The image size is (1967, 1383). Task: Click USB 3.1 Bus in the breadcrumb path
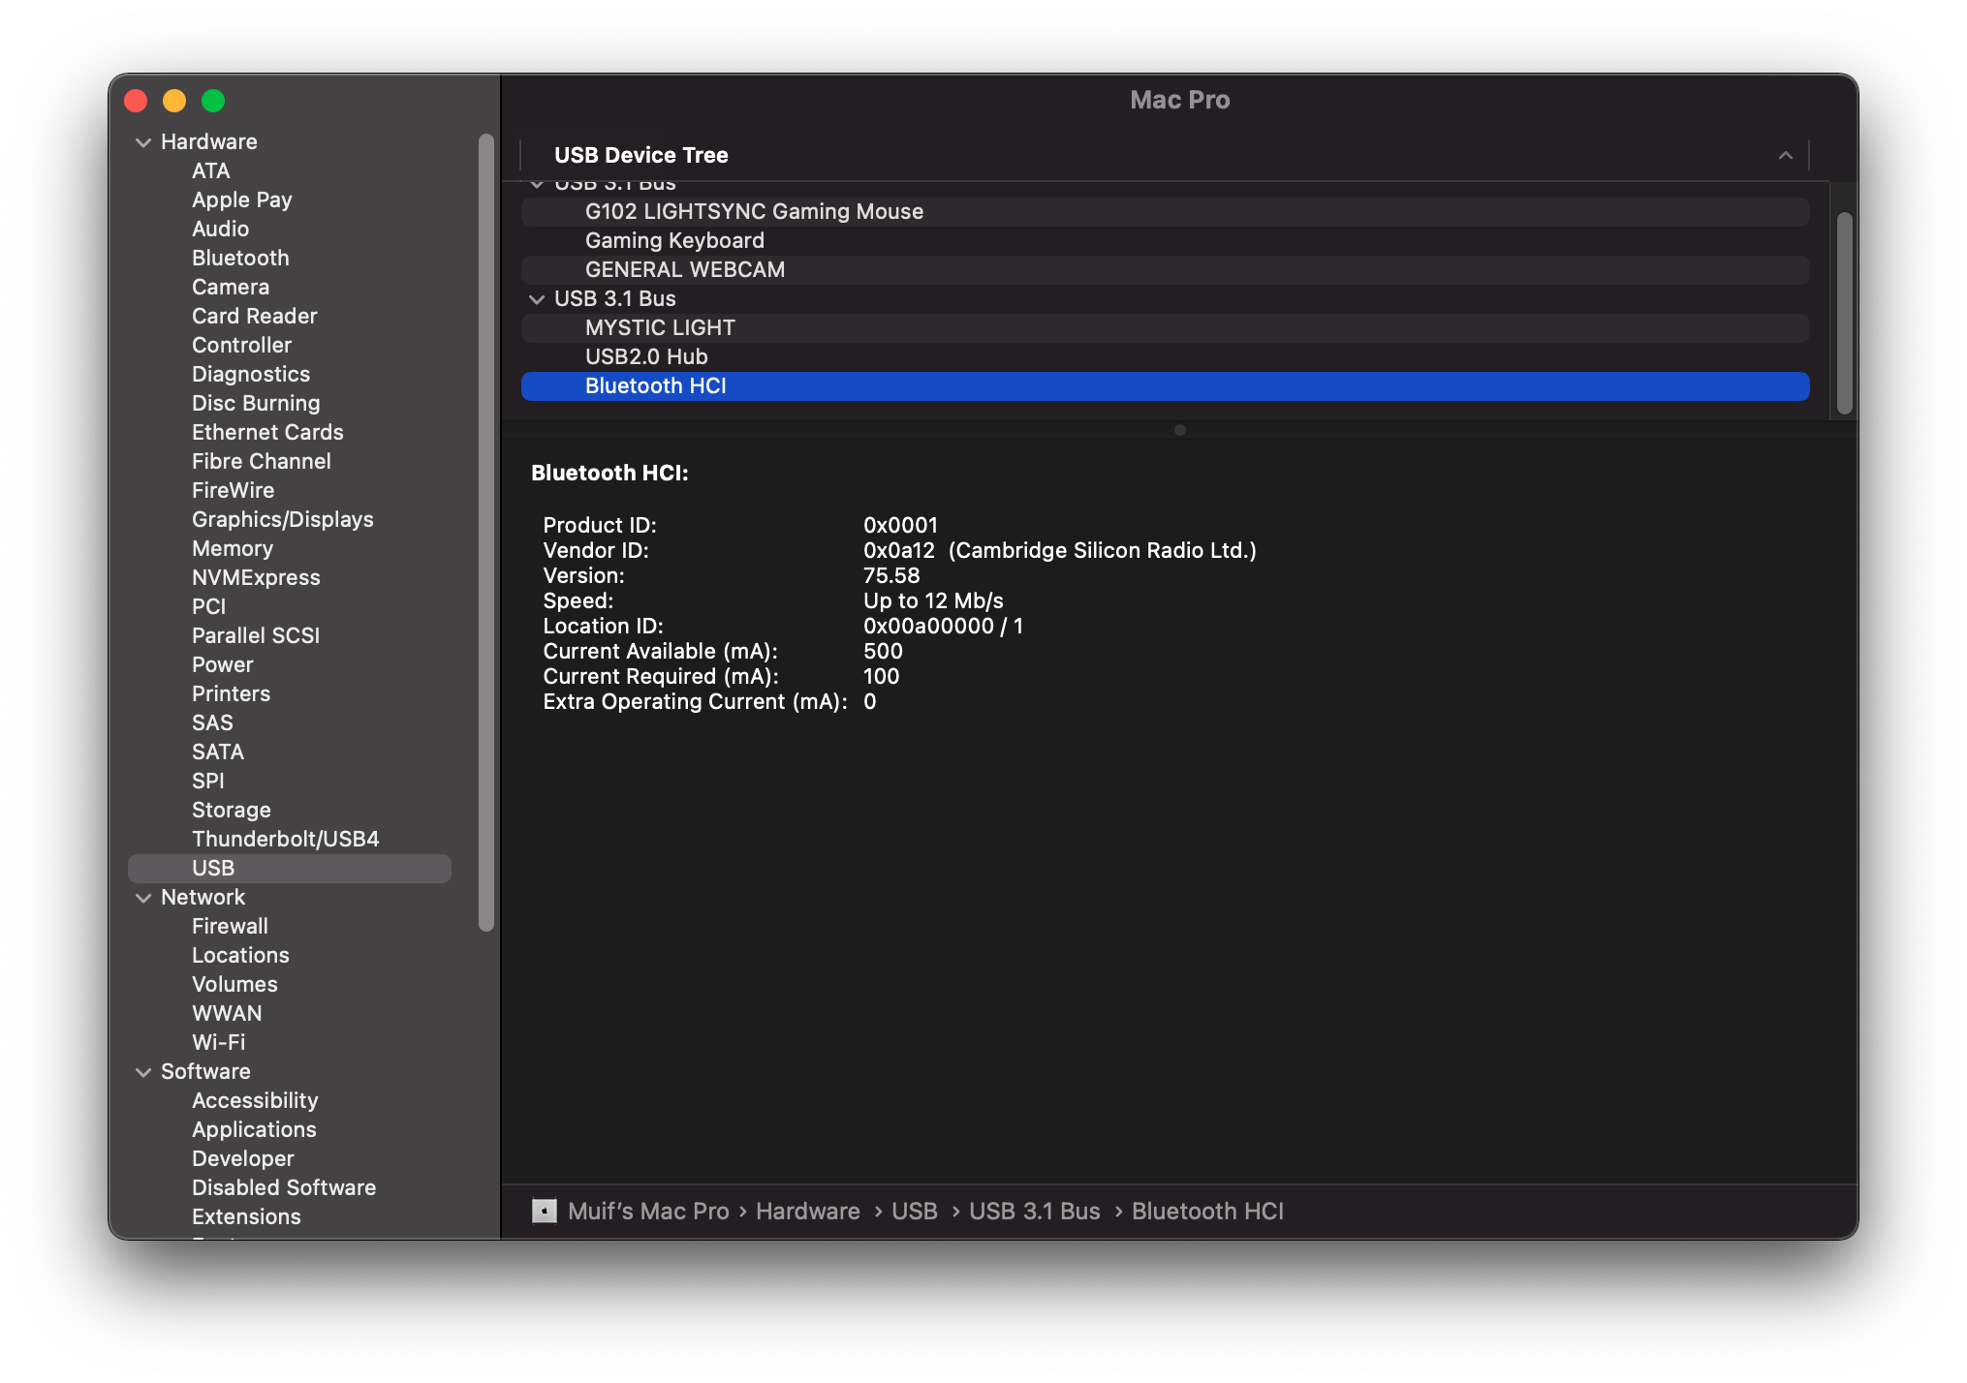1035,1211
